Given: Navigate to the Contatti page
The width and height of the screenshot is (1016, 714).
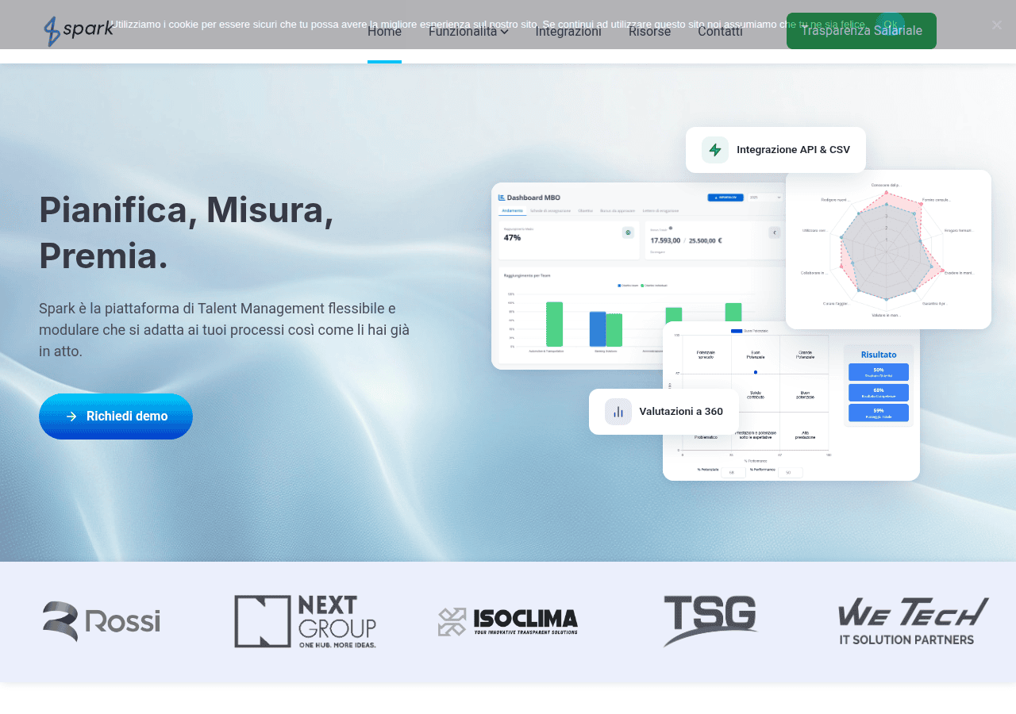Looking at the screenshot, I should tap(720, 32).
